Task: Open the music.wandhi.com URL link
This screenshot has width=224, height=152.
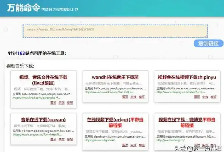Action: coord(109,92)
